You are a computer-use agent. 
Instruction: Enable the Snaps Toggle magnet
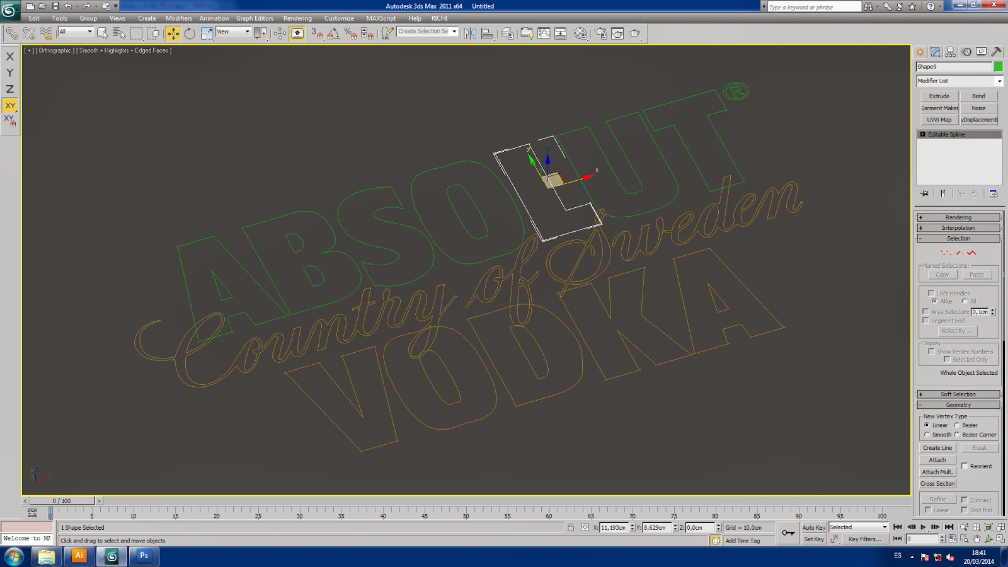click(315, 33)
